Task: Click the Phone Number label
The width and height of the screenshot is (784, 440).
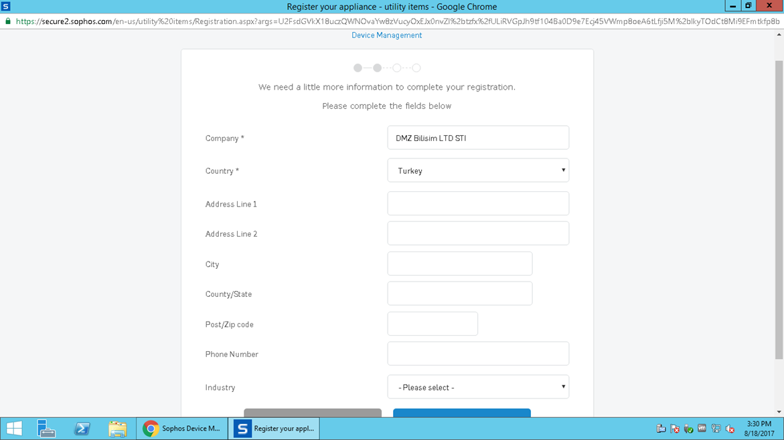Action: [x=232, y=354]
